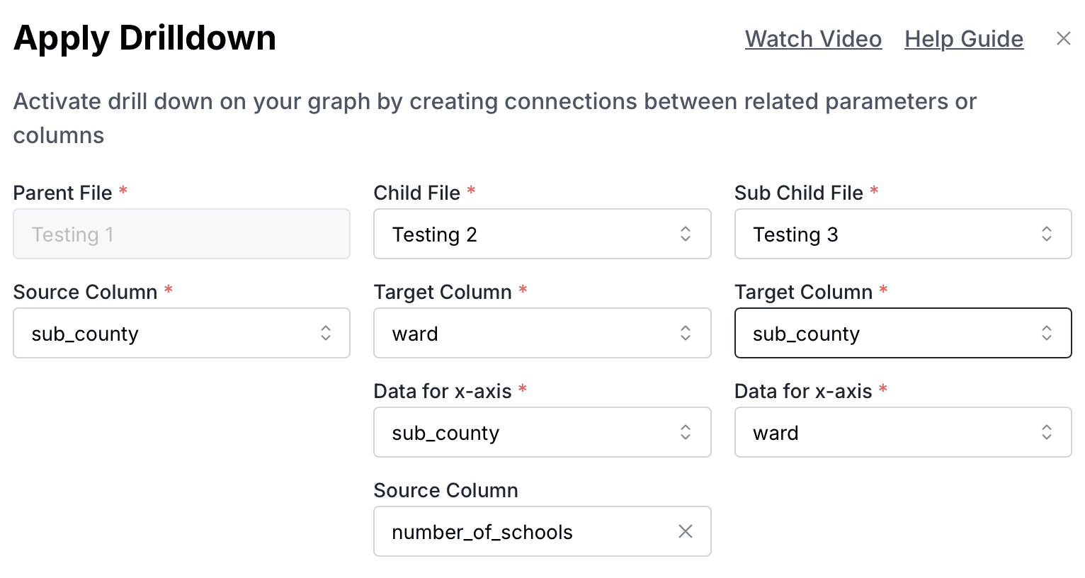Click the chevron on Data for x-axis showing ward
The width and height of the screenshot is (1085, 578).
coord(1046,432)
